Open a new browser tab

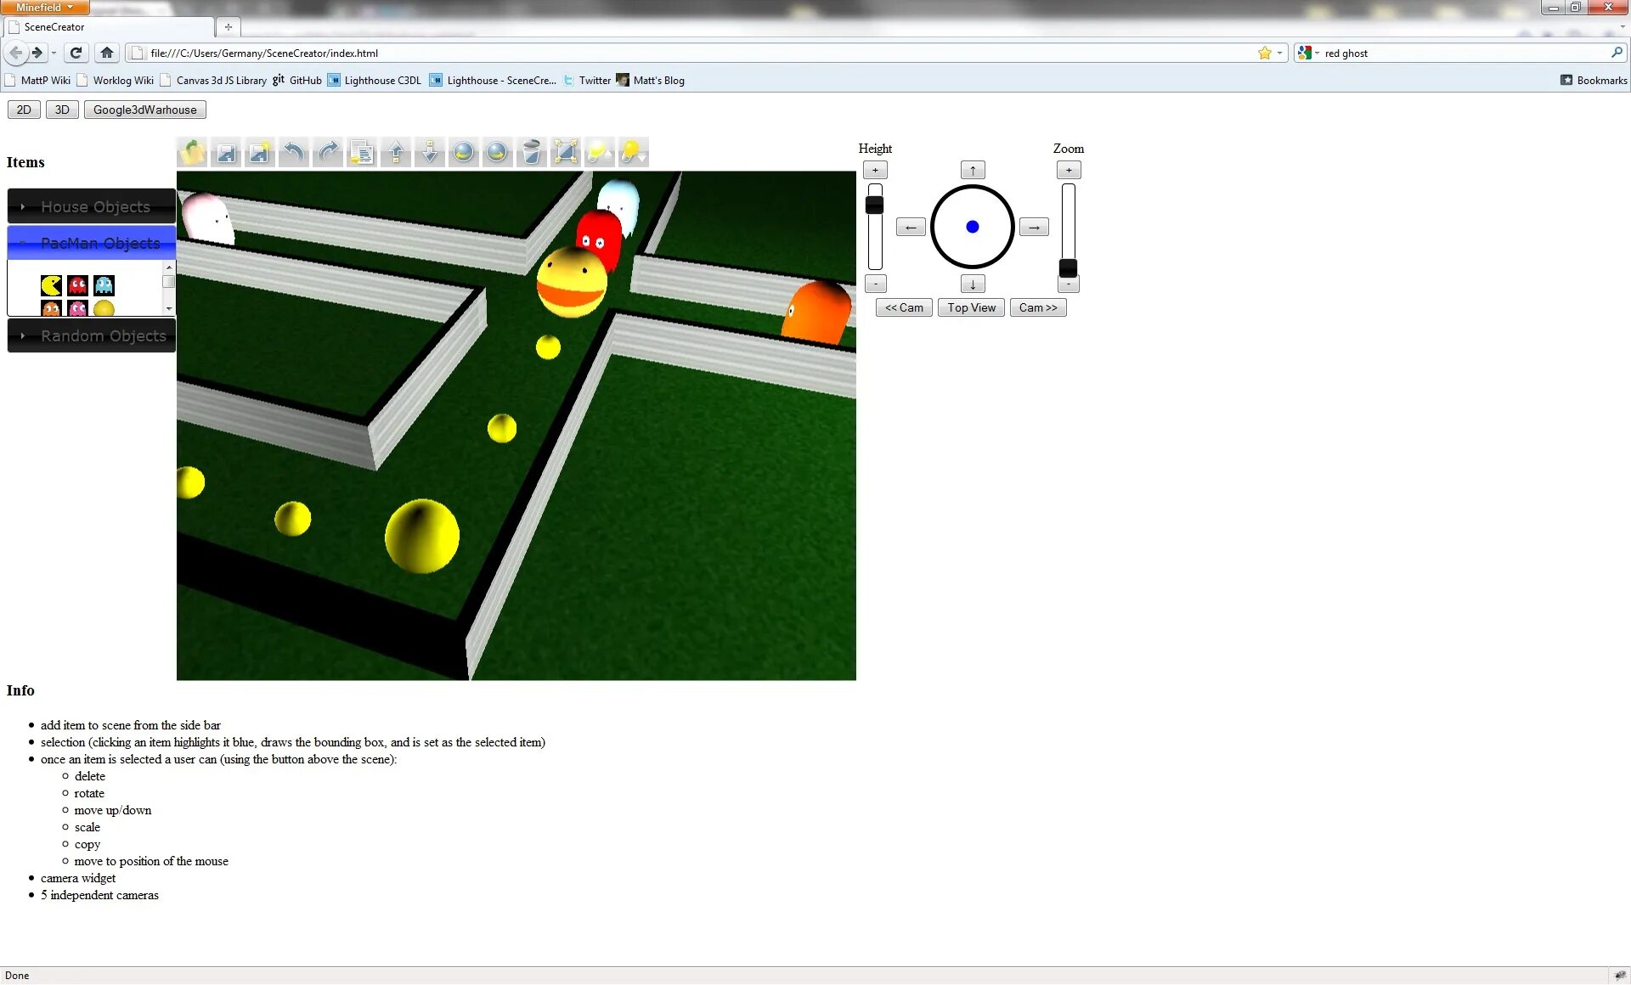228,27
